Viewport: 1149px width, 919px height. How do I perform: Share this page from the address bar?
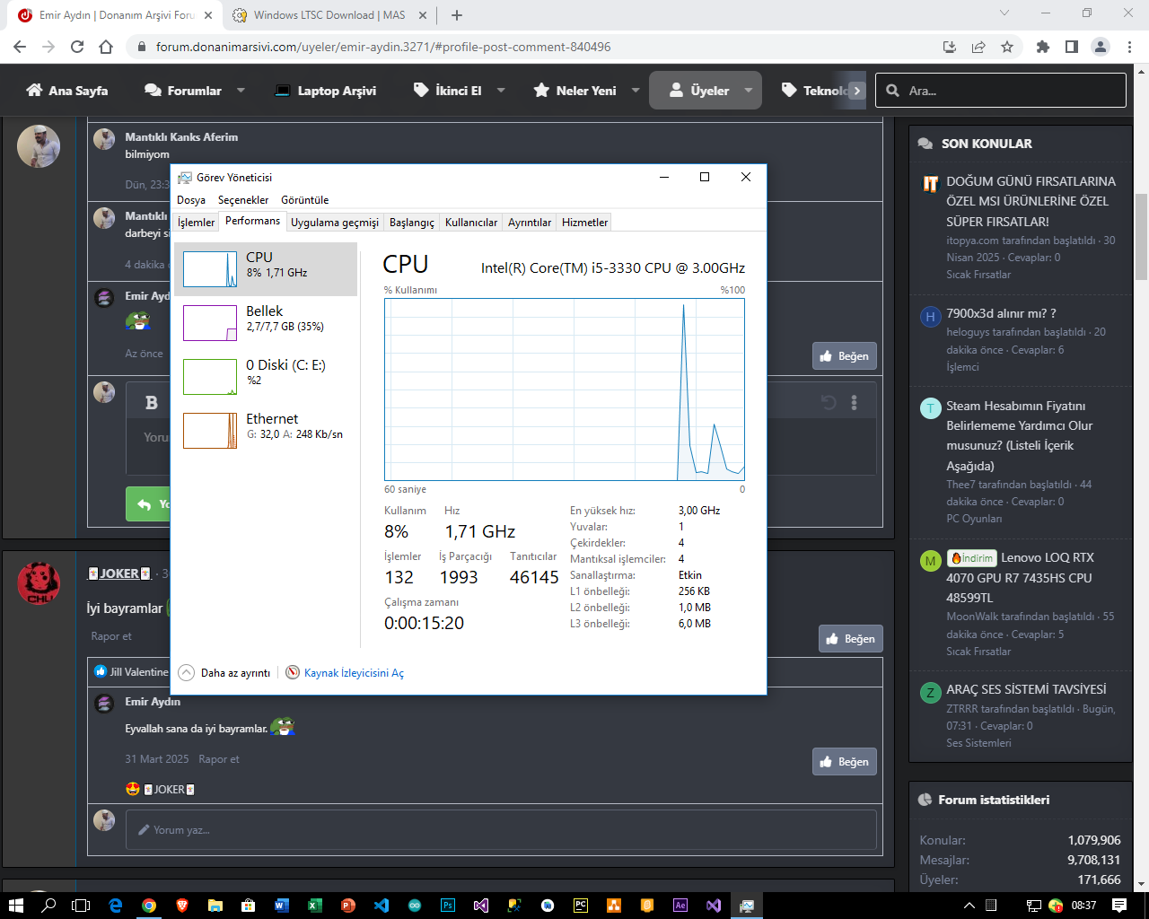coord(978,47)
